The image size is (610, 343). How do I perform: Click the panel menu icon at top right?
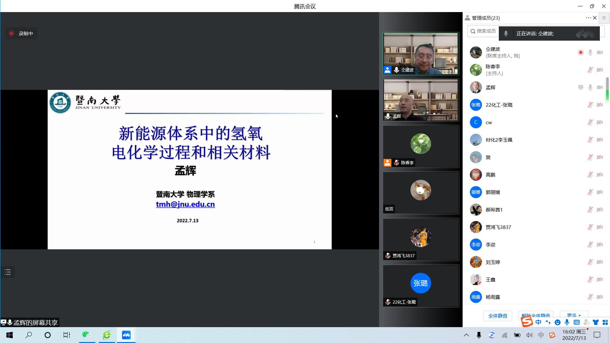point(604,18)
